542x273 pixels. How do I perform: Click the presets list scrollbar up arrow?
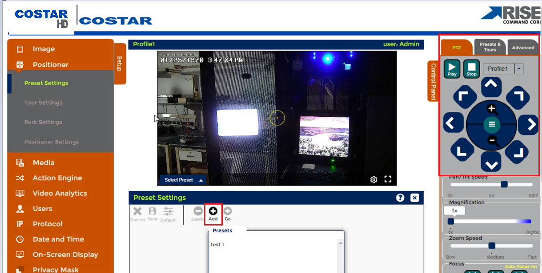[341, 243]
